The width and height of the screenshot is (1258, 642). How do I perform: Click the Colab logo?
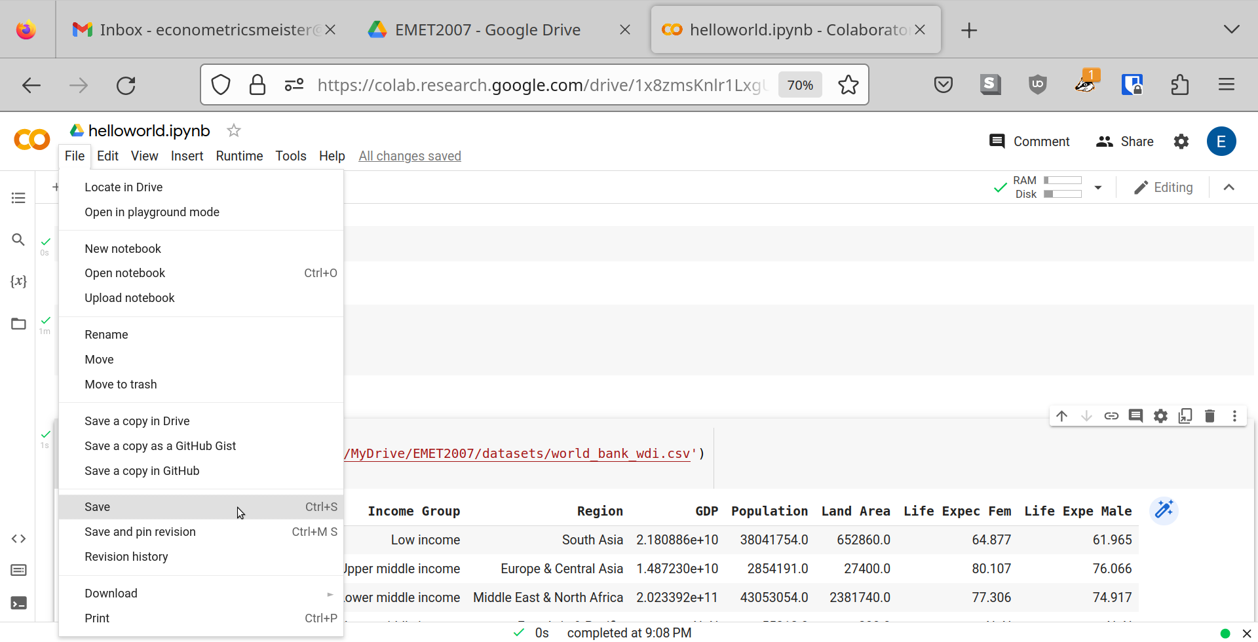32,140
